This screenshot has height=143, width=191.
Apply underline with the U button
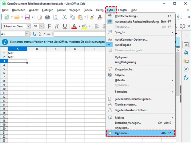point(65,26)
